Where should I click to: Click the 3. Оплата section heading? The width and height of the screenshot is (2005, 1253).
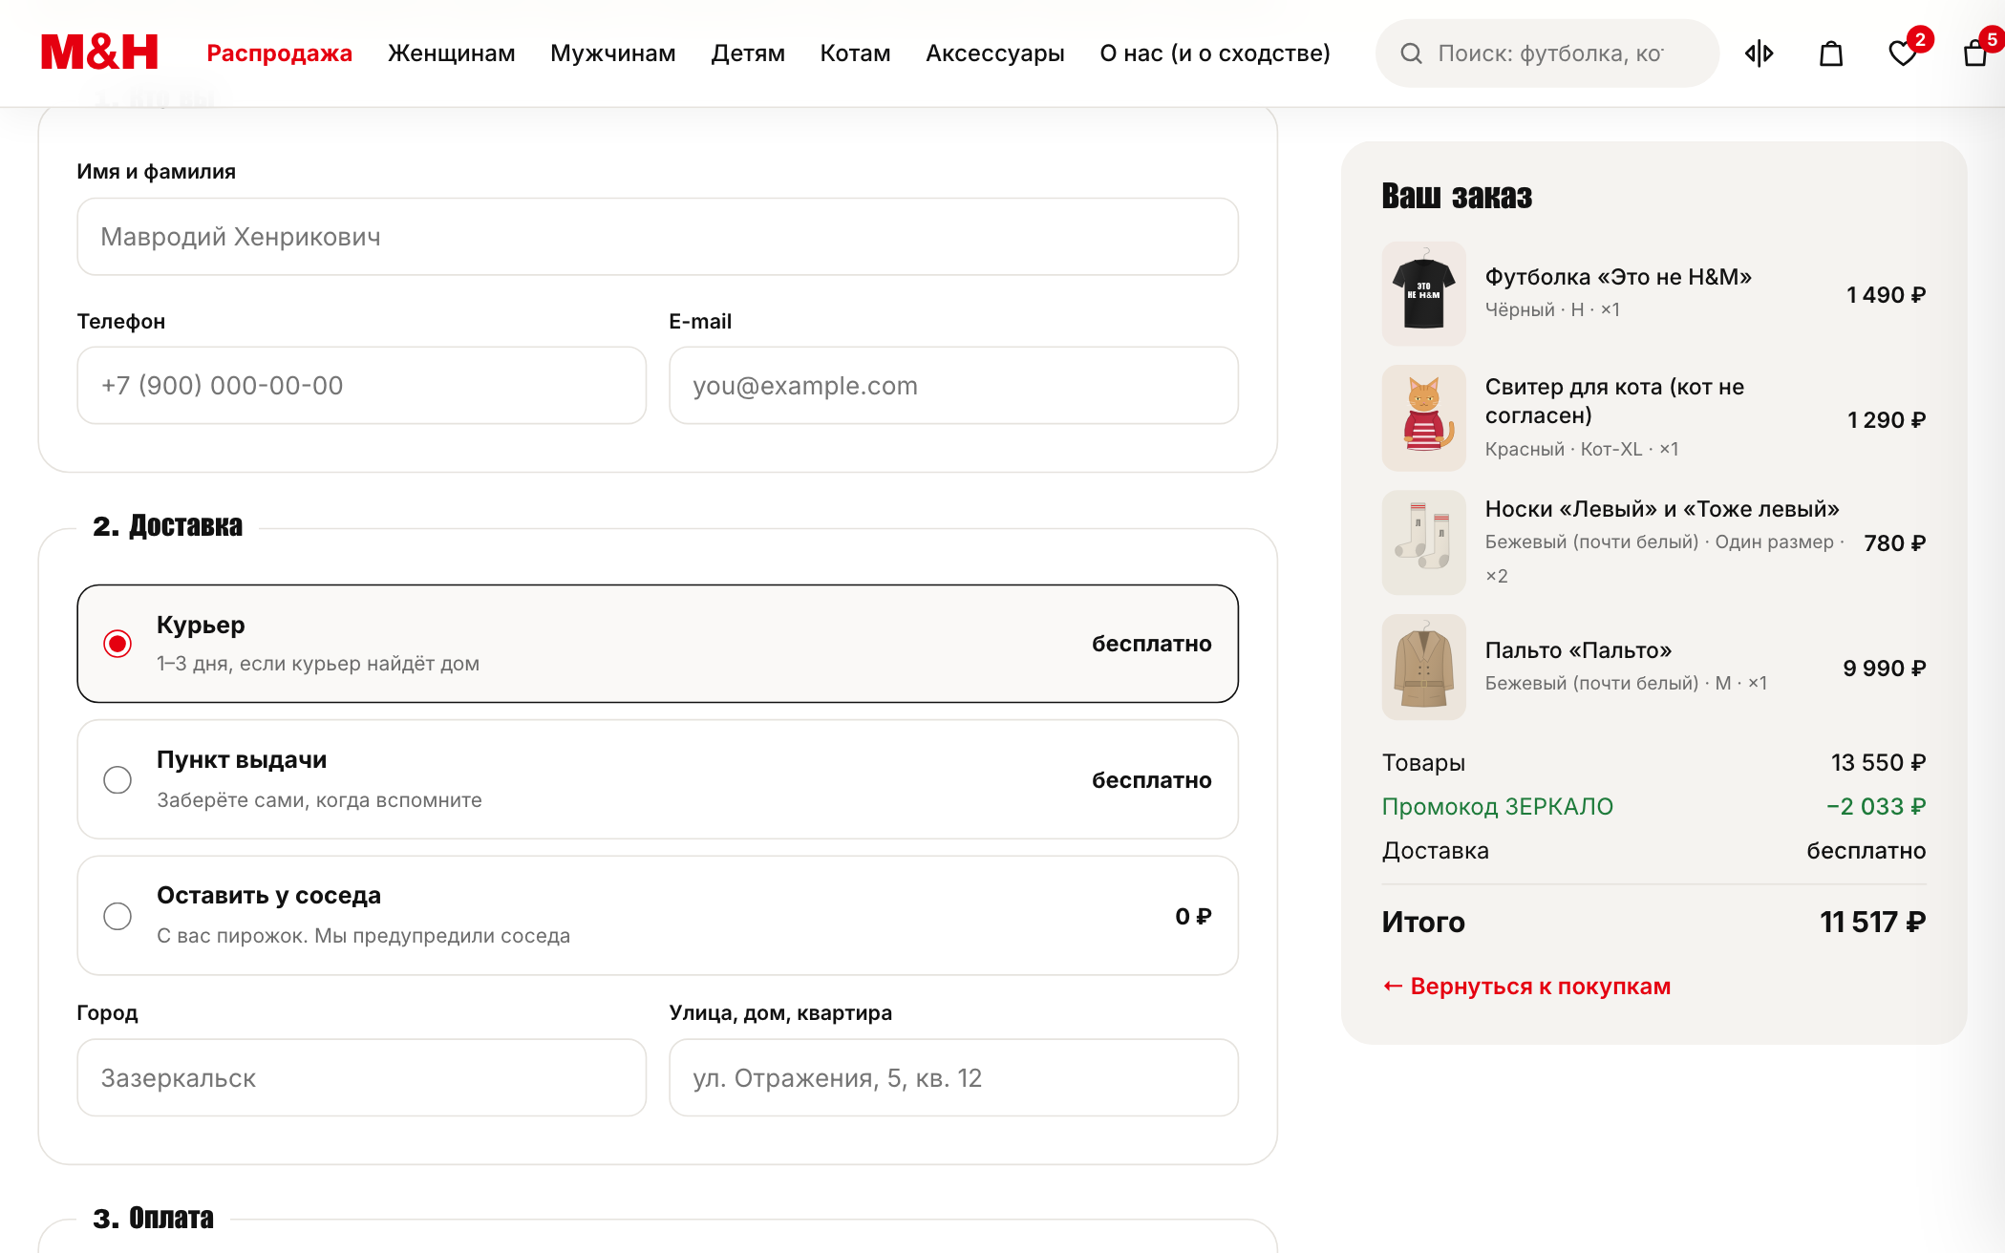tap(153, 1218)
